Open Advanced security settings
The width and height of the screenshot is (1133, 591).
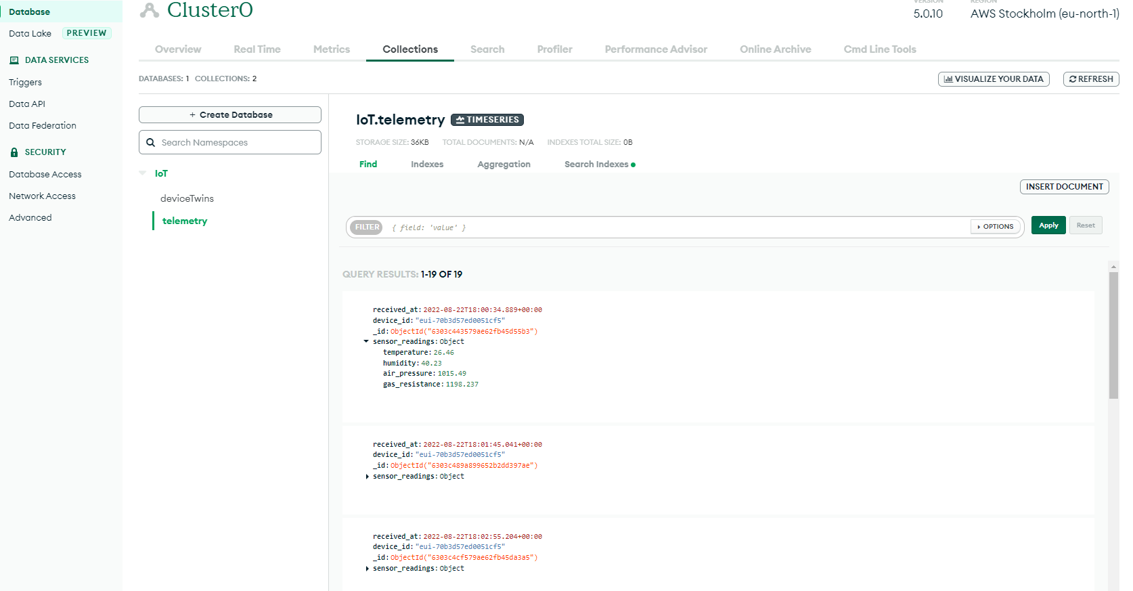pos(30,218)
